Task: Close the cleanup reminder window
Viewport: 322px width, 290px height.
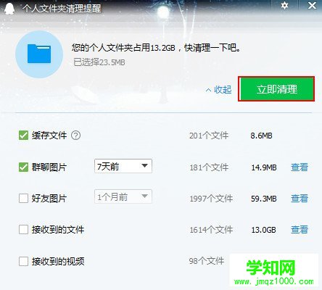Action: click(312, 6)
